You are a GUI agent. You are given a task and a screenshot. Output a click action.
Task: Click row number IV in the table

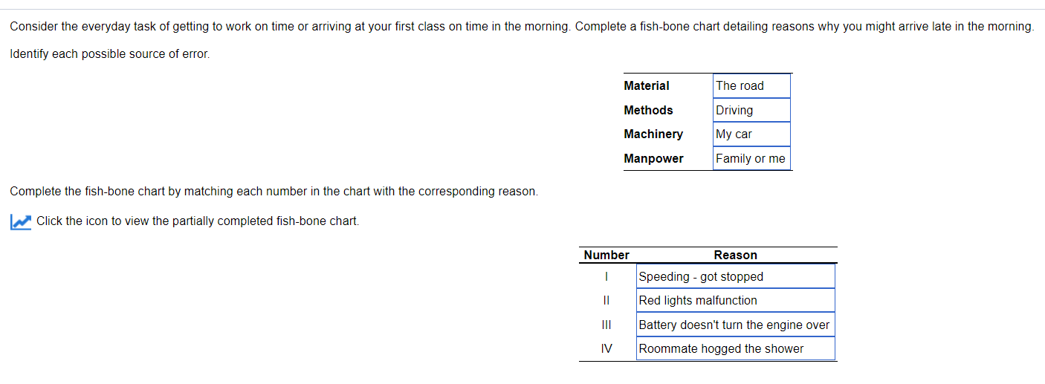606,348
